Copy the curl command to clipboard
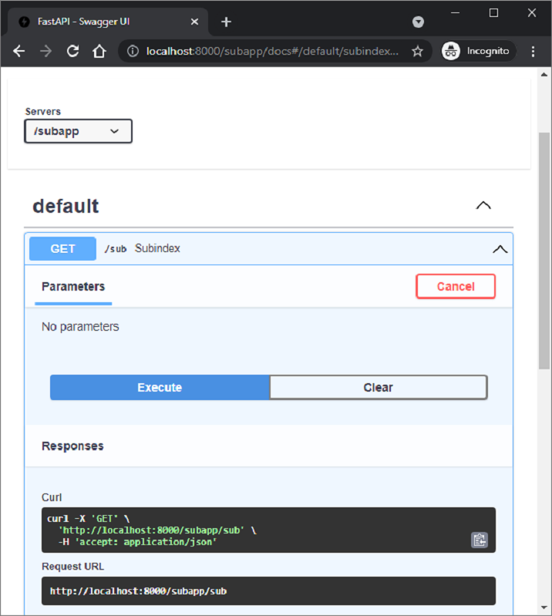 pos(479,540)
